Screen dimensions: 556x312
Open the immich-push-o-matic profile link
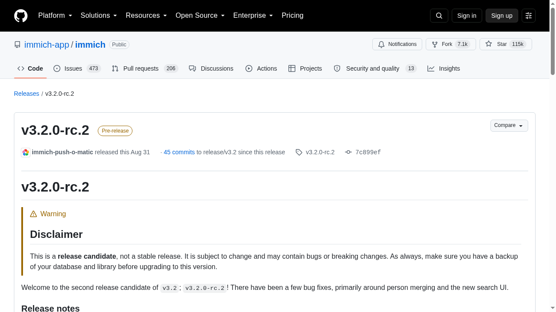(x=63, y=152)
